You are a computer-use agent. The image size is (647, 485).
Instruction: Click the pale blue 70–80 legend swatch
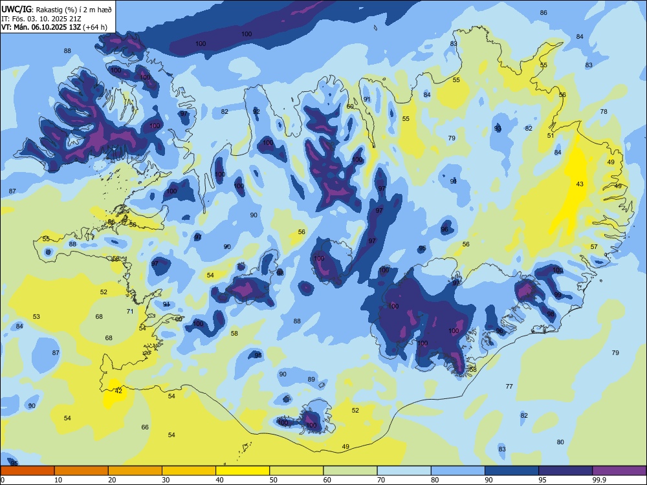pyautogui.click(x=404, y=471)
